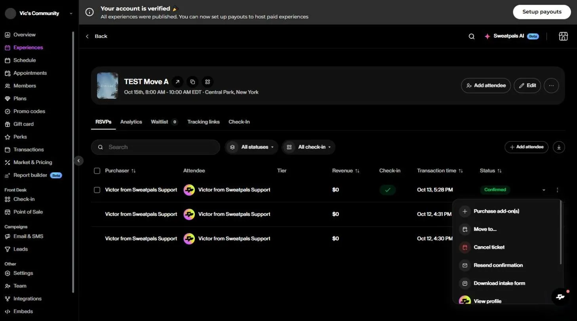Viewport: 577px width, 321px height.
Task: Copy the TEST Move A link
Action: pos(192,82)
